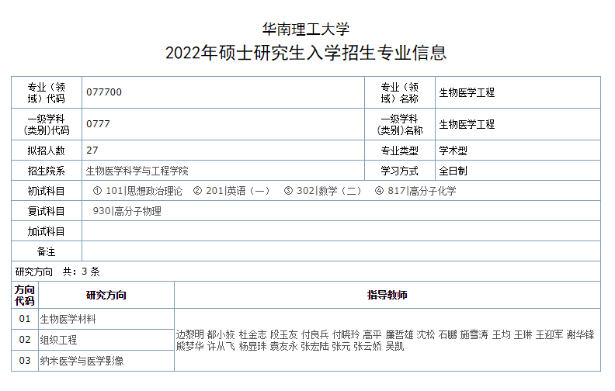615x391 pixels.
Task: Click the label 专业类型
Action: tap(400, 151)
